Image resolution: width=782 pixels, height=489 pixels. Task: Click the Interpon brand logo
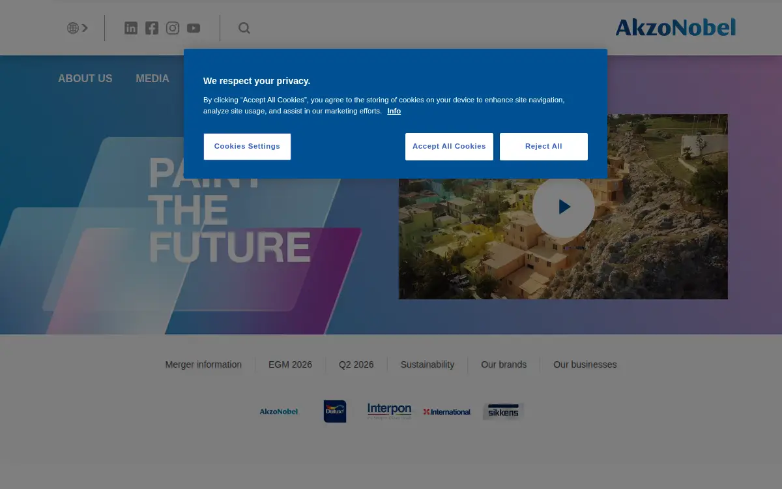tap(389, 411)
